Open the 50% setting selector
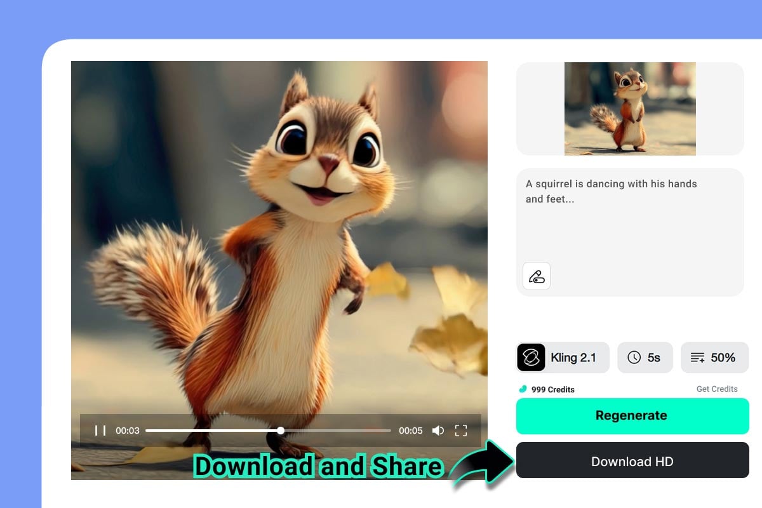Image resolution: width=762 pixels, height=508 pixels. coord(714,358)
